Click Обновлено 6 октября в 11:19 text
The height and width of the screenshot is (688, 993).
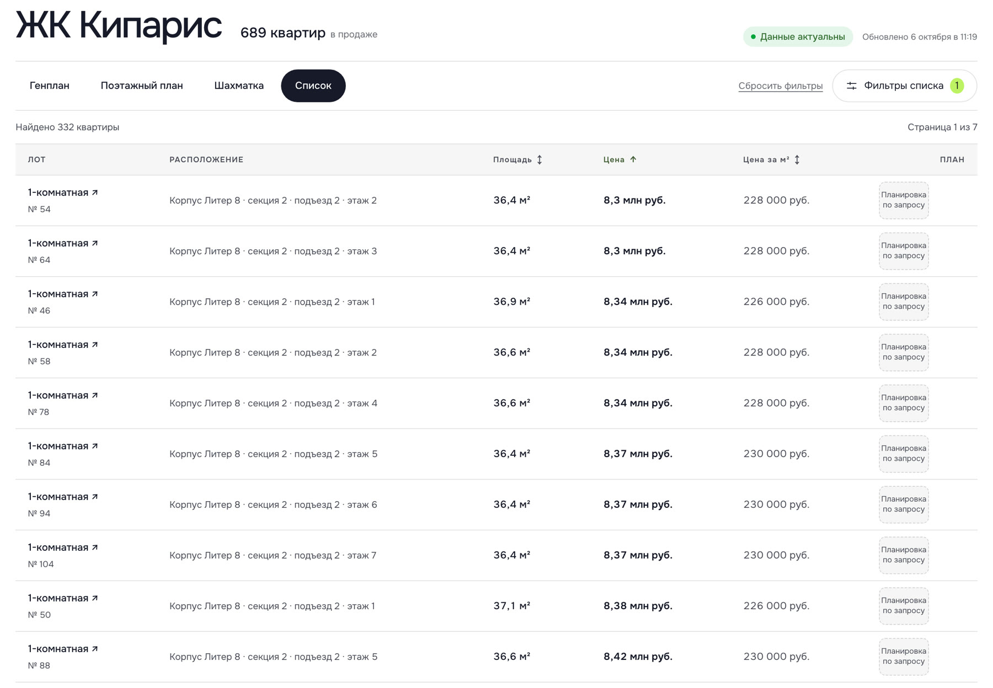point(920,37)
